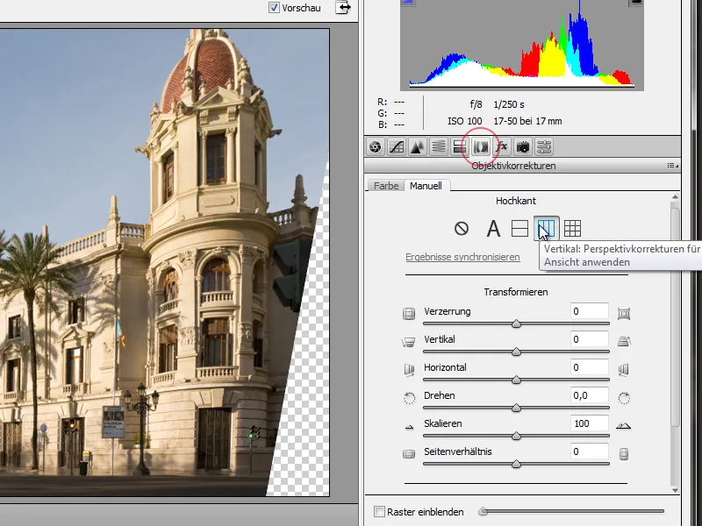
Task: Click the 'ISO 100' exposure text
Action: [x=465, y=121]
